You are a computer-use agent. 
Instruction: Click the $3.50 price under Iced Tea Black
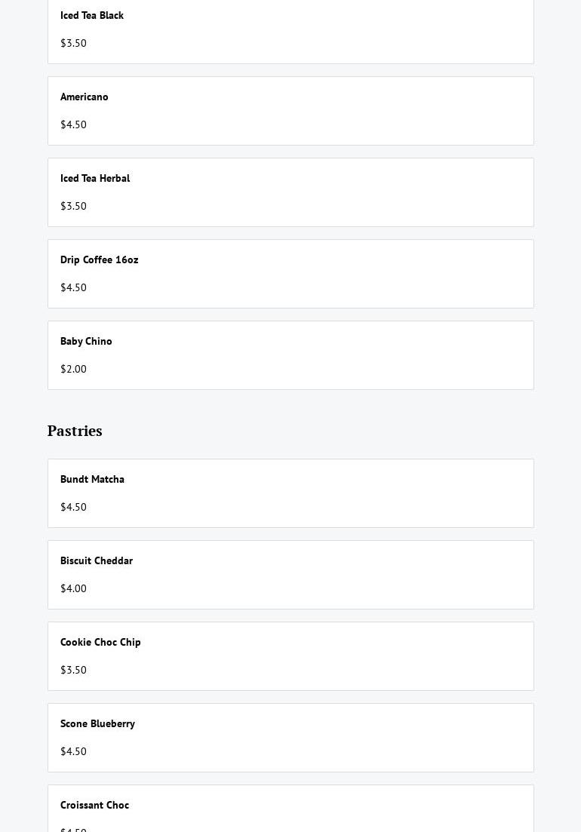point(73,43)
